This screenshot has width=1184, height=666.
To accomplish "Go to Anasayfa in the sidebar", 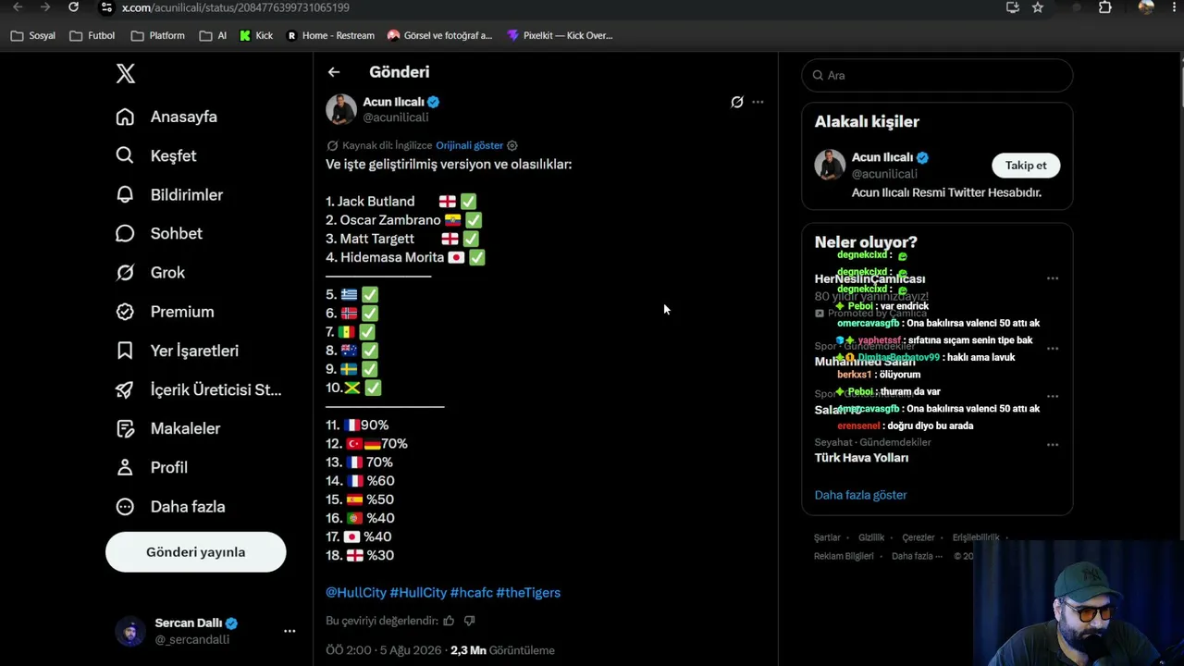I will tap(184, 117).
